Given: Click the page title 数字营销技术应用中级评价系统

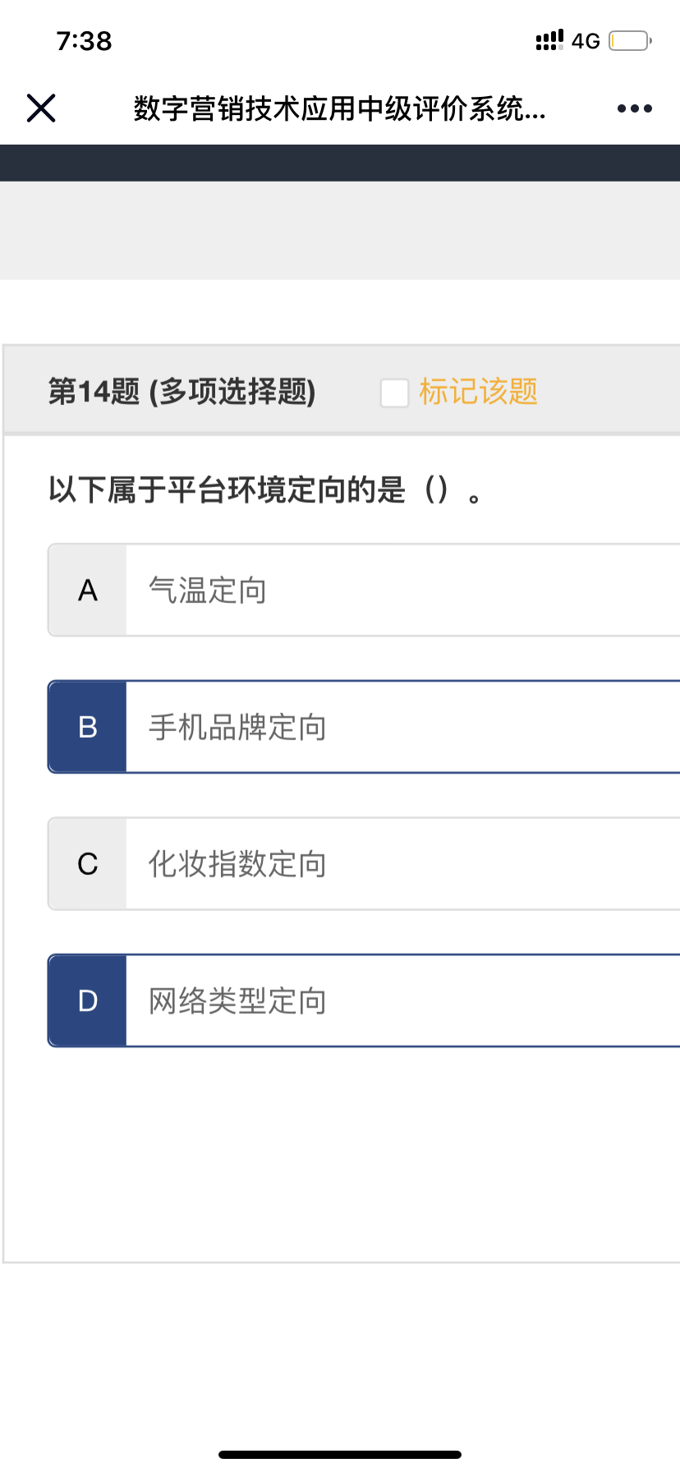Looking at the screenshot, I should click(x=339, y=108).
